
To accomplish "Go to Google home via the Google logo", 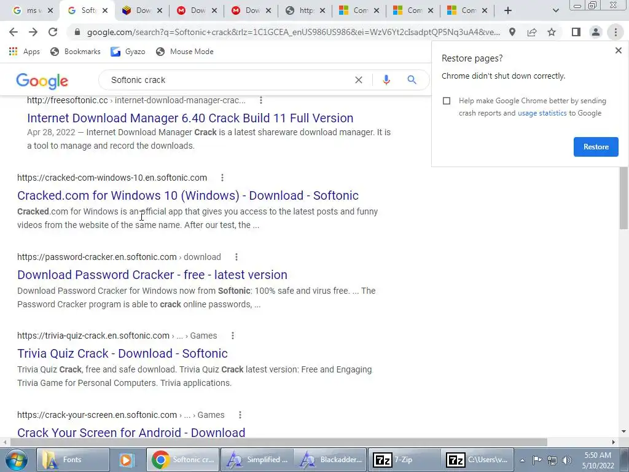I will pyautogui.click(x=42, y=81).
